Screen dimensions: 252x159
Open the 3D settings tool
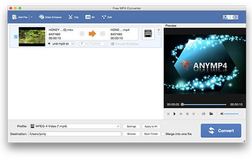coord(90,17)
